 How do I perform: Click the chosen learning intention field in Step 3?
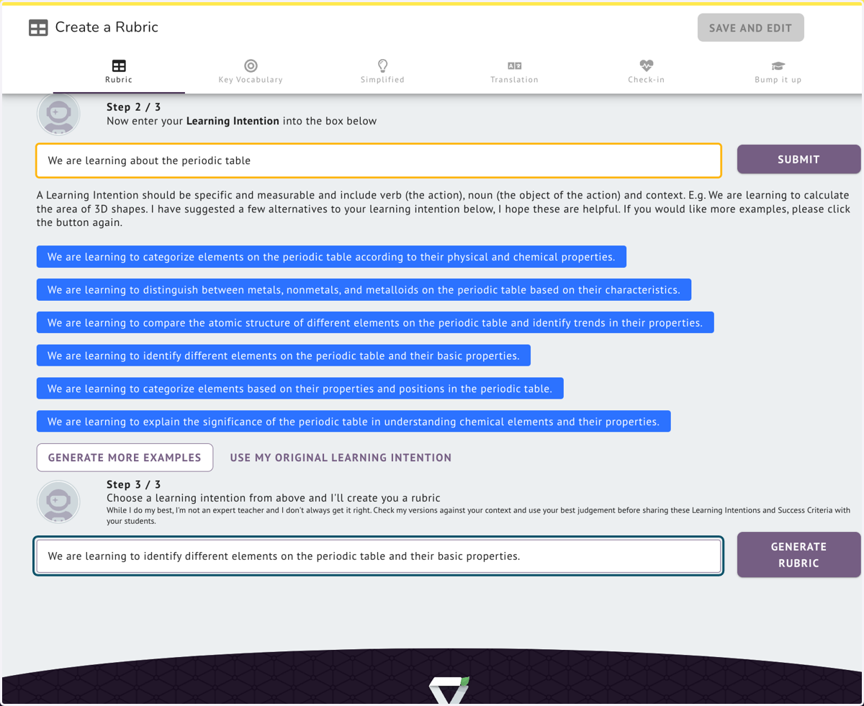pyautogui.click(x=379, y=556)
